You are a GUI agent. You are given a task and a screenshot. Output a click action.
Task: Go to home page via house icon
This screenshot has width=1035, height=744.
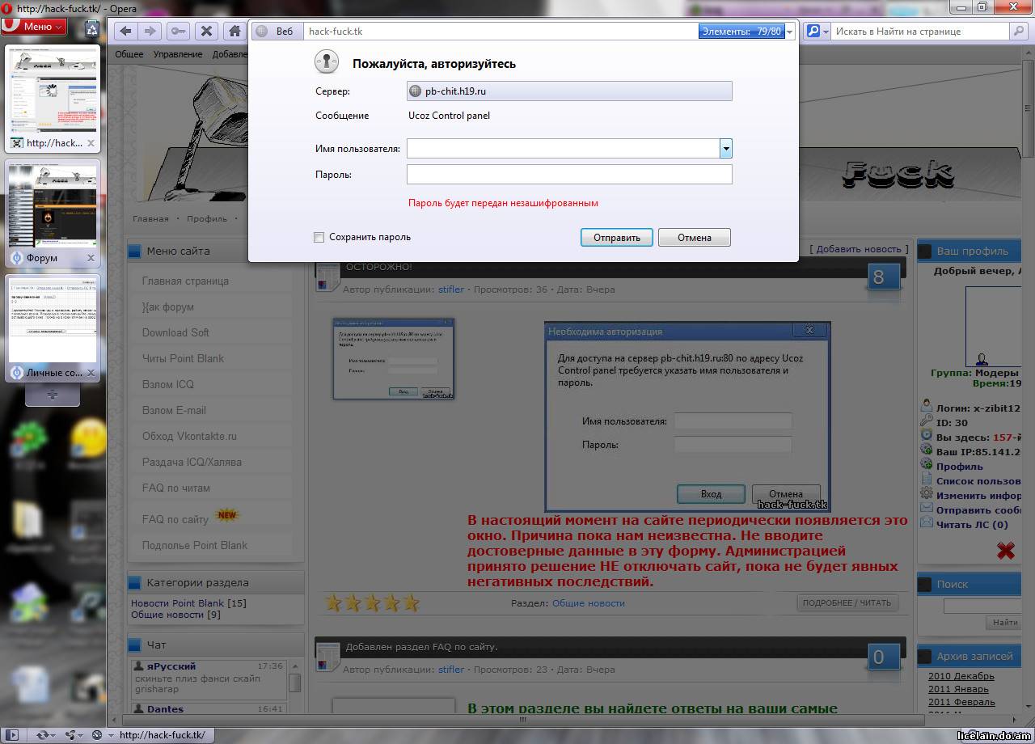click(234, 32)
